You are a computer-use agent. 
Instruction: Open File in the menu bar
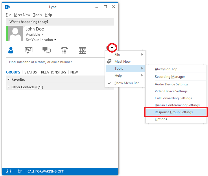[x=8, y=15]
